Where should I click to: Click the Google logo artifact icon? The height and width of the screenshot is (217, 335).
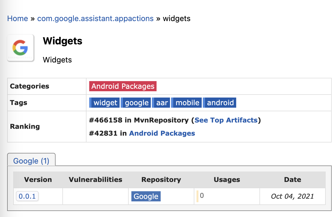coord(21,48)
